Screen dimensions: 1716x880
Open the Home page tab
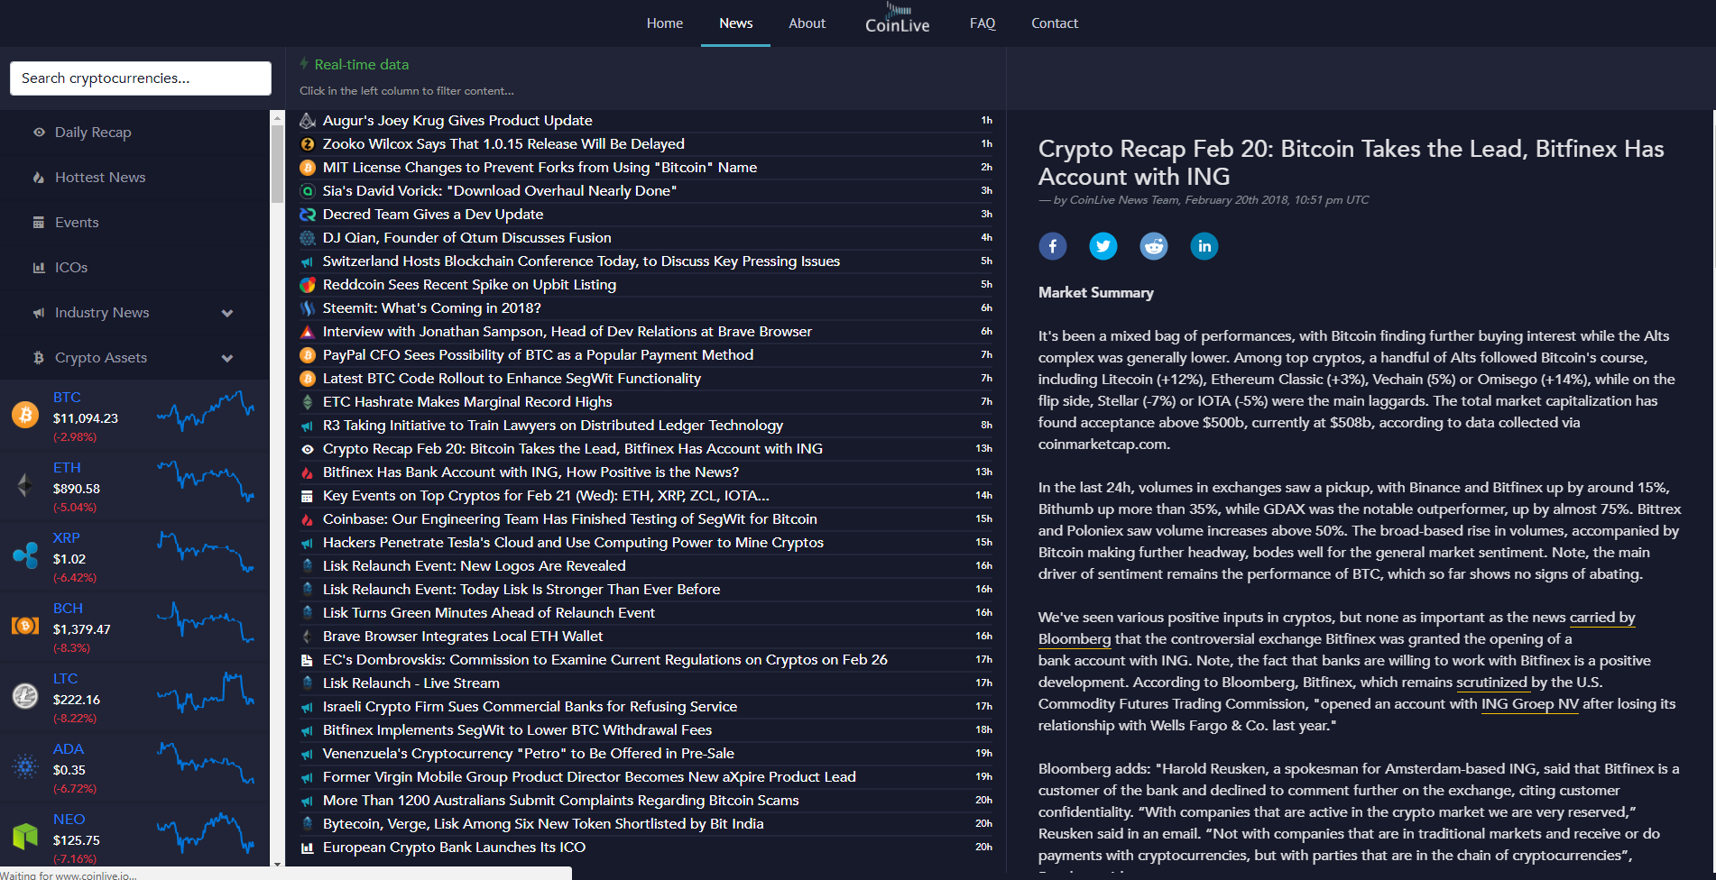(x=665, y=23)
